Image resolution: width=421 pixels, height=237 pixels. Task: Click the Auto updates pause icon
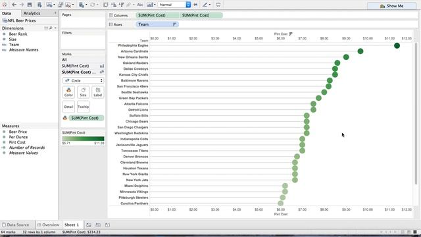coord(81,5)
